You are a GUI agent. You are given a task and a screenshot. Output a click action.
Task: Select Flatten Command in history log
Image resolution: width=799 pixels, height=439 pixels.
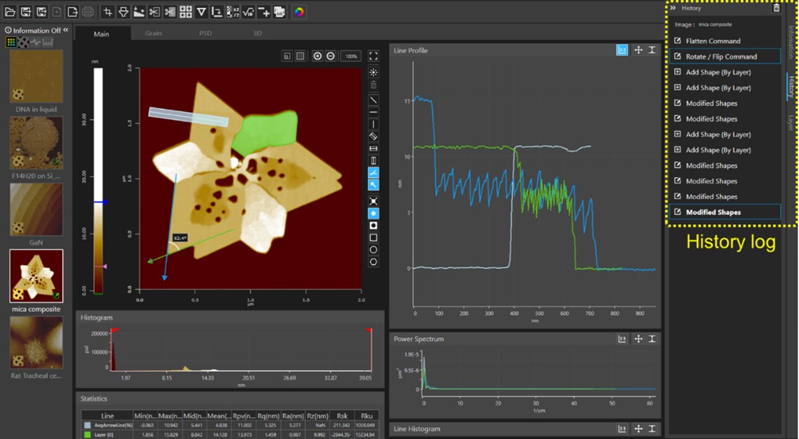(712, 41)
